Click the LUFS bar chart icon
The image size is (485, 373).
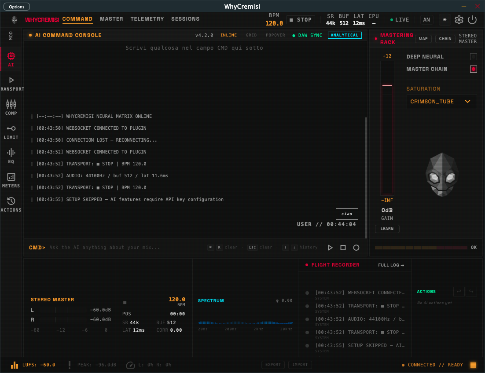(15, 365)
